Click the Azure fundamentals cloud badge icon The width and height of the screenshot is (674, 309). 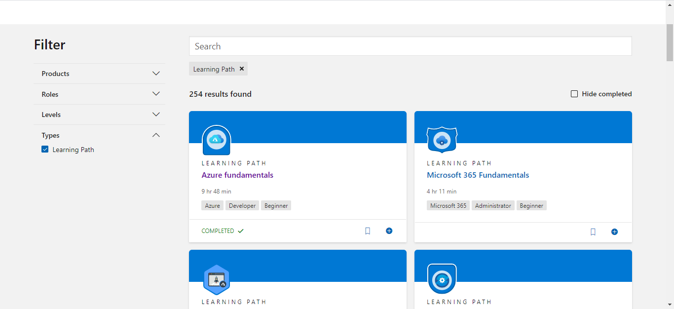pos(217,140)
